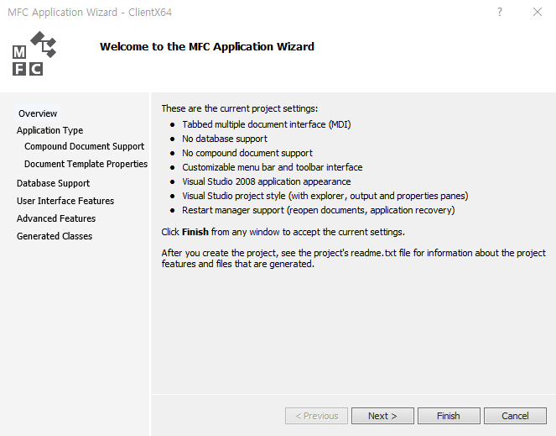This screenshot has width=556, height=436.
Task: Click 'No compound document support' line
Action: click(247, 153)
